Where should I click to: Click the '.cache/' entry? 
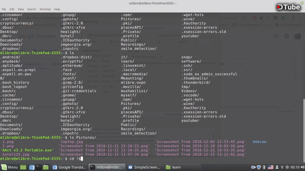click(x=8, y=95)
